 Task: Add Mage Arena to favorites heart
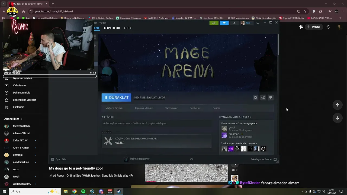point(271,97)
